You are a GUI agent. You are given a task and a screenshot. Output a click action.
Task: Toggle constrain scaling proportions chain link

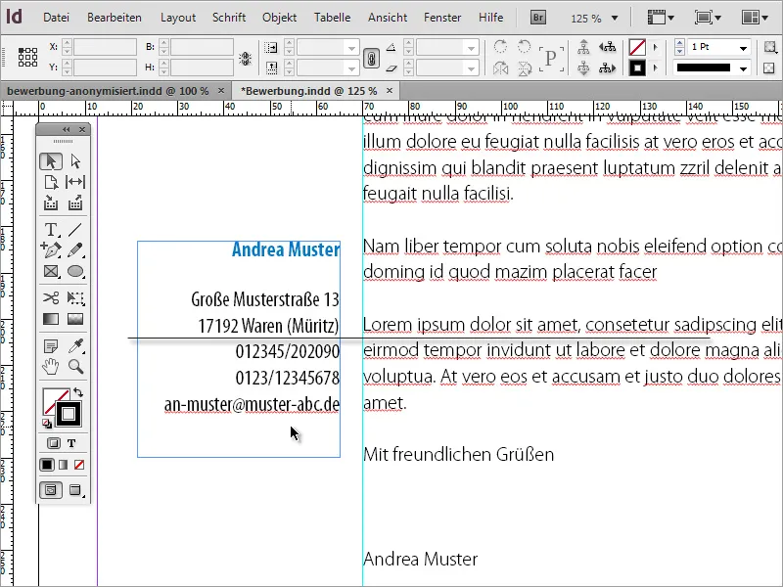tap(371, 59)
